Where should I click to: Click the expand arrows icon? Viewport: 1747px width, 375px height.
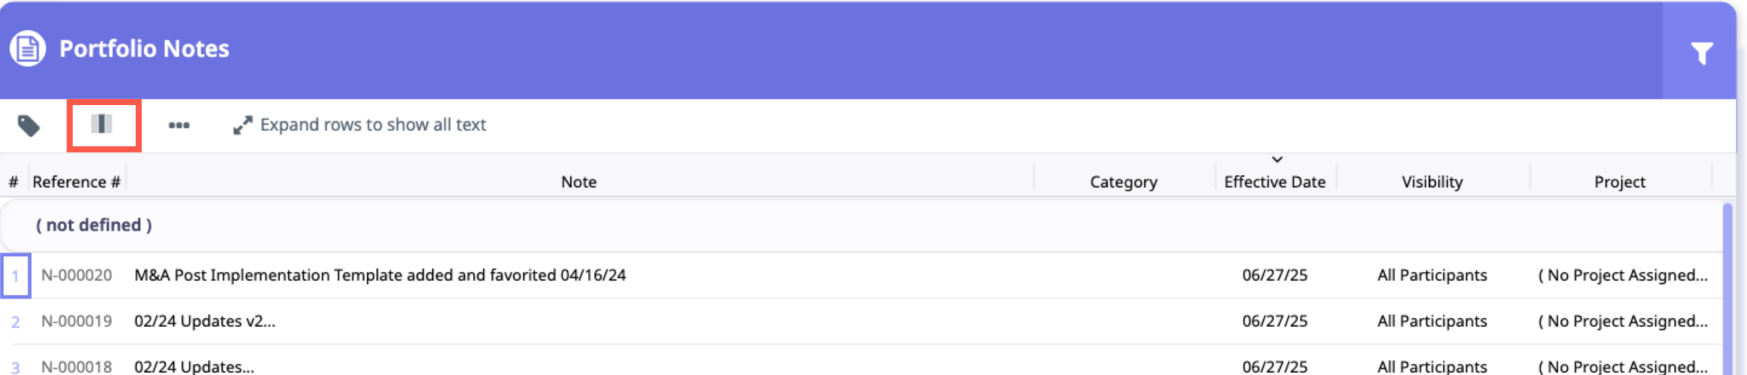pos(242,125)
